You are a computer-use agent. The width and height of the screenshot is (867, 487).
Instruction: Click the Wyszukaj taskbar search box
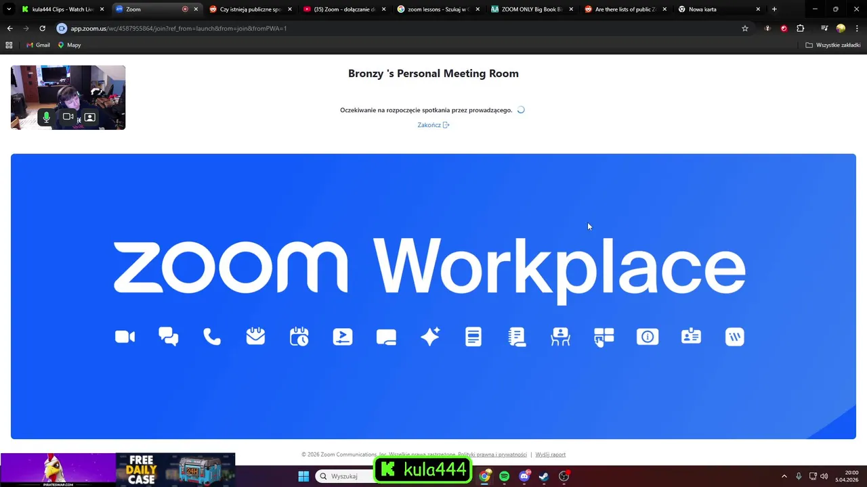click(x=345, y=476)
